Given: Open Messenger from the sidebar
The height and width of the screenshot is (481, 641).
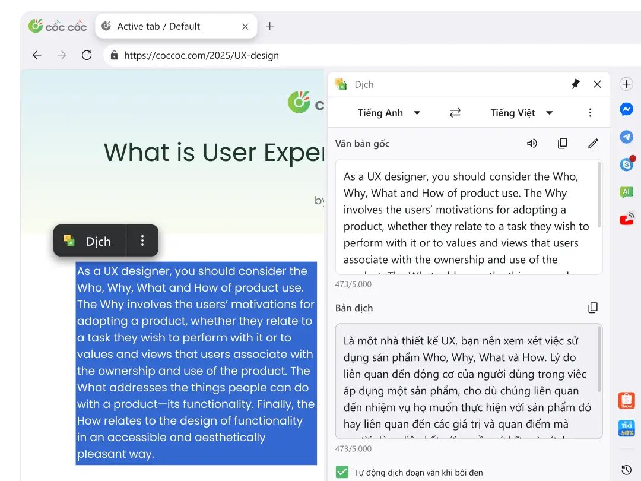Looking at the screenshot, I should 626,110.
